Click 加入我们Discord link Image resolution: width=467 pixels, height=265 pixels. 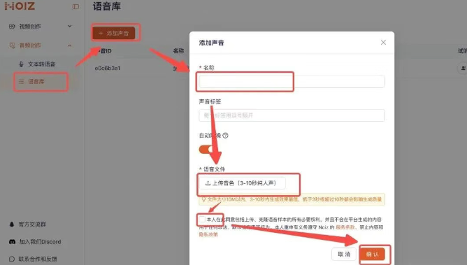[x=40, y=242]
